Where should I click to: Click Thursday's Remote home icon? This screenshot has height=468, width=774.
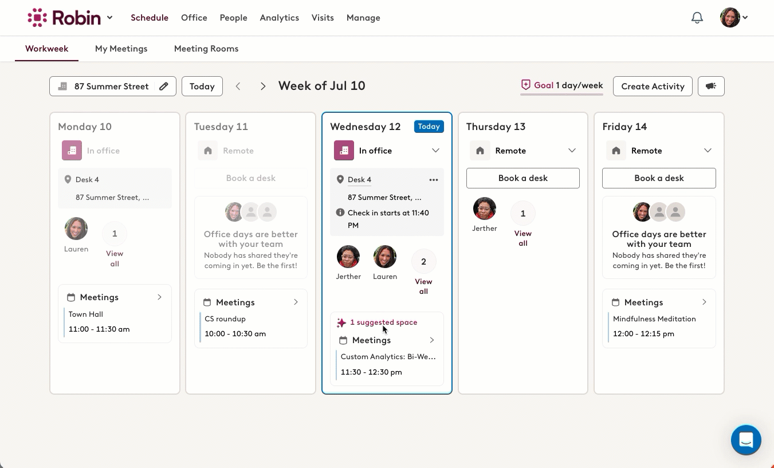480,151
